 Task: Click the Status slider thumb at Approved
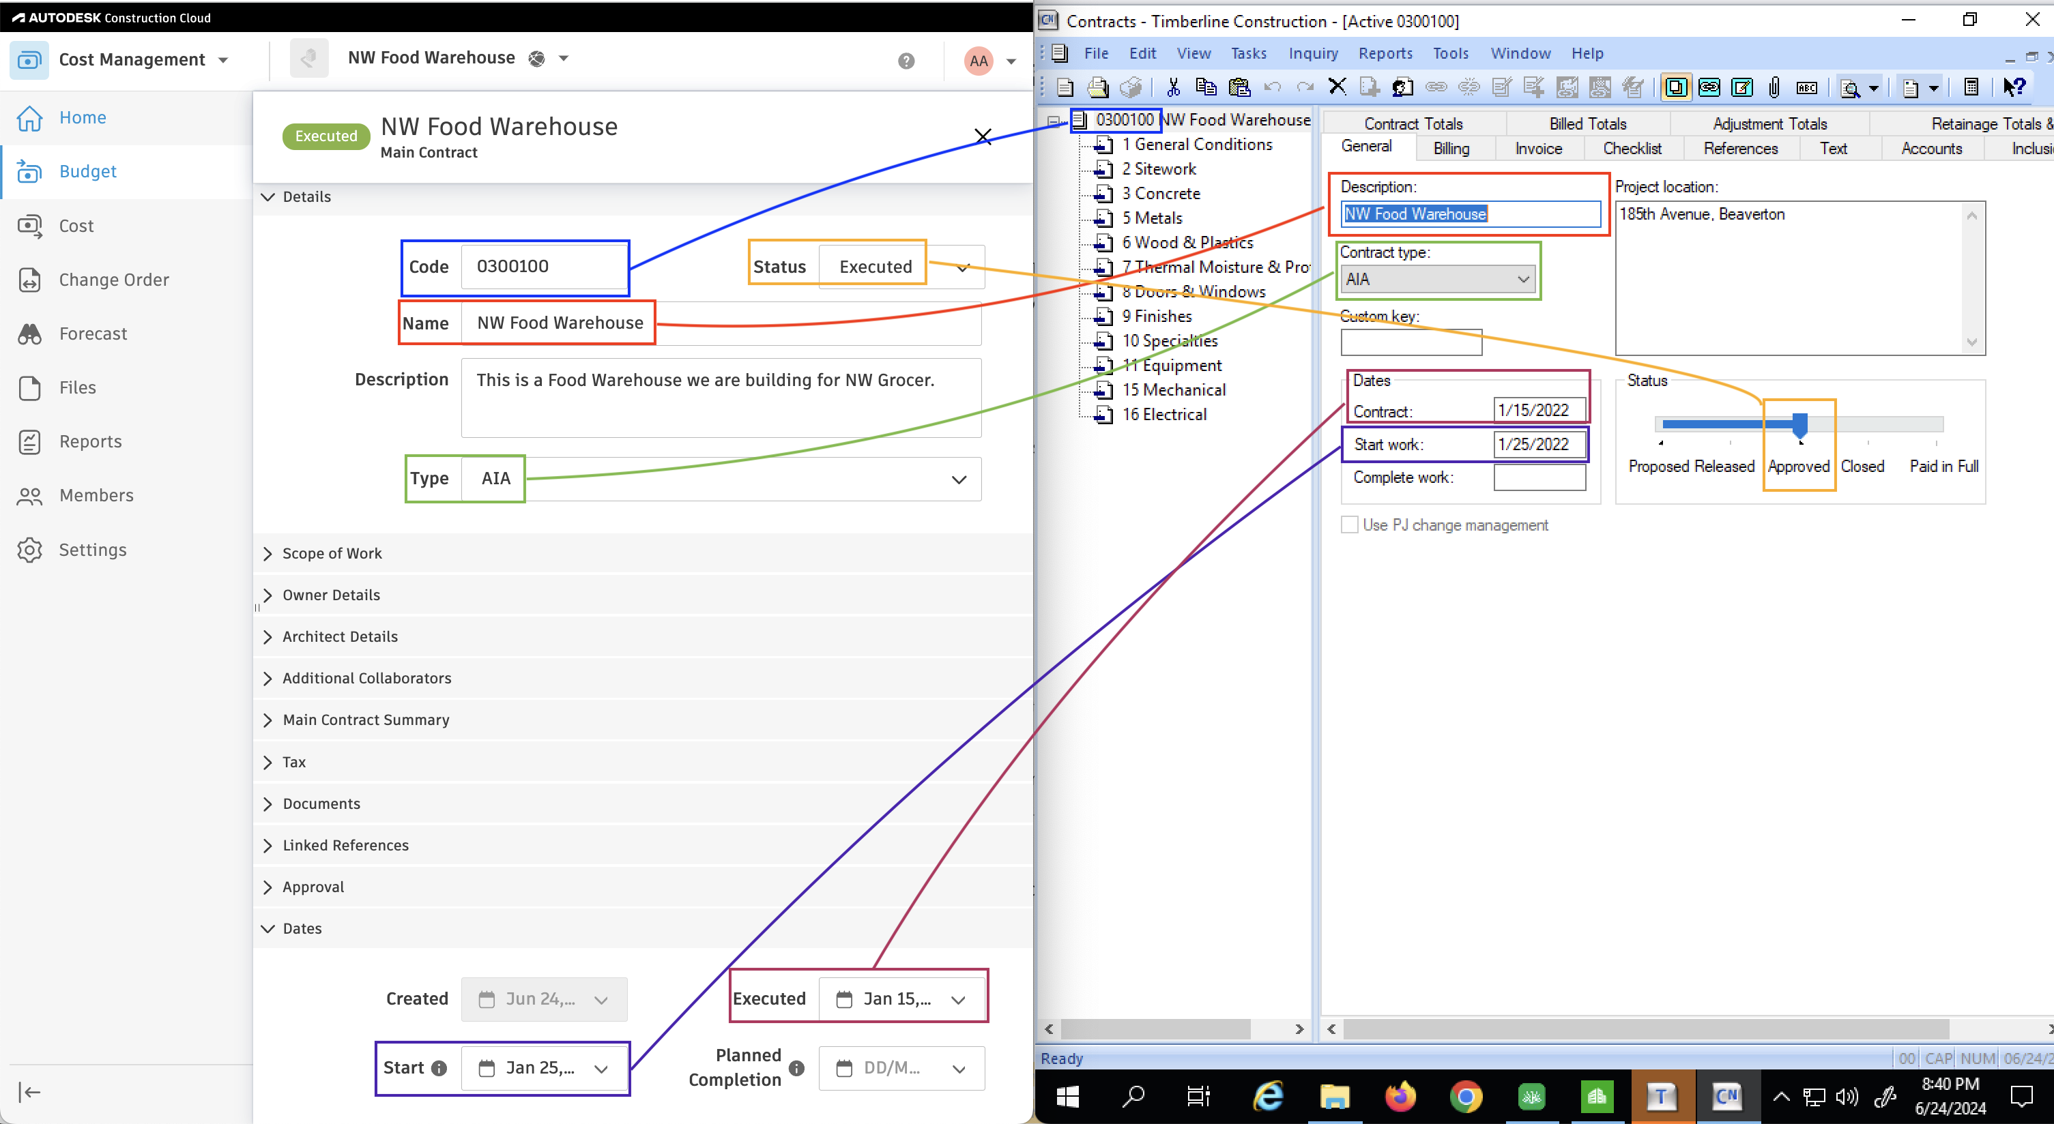tap(1799, 424)
